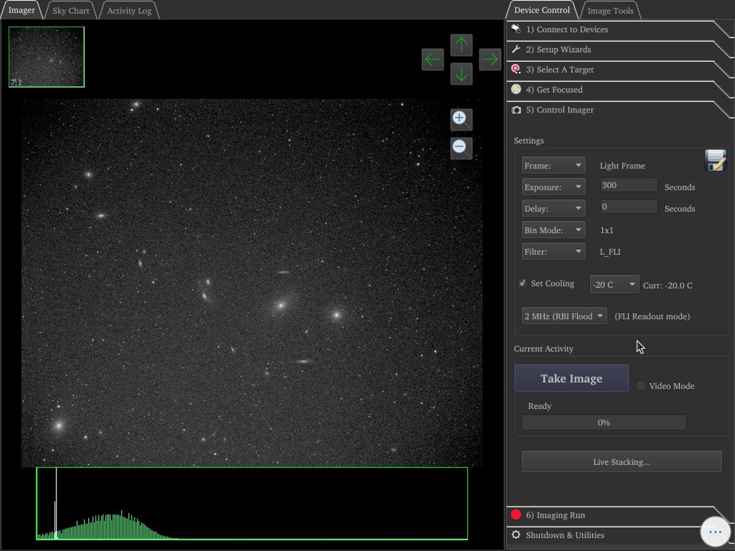Click the Light Frame value text
This screenshot has height=551, width=735.
622,166
